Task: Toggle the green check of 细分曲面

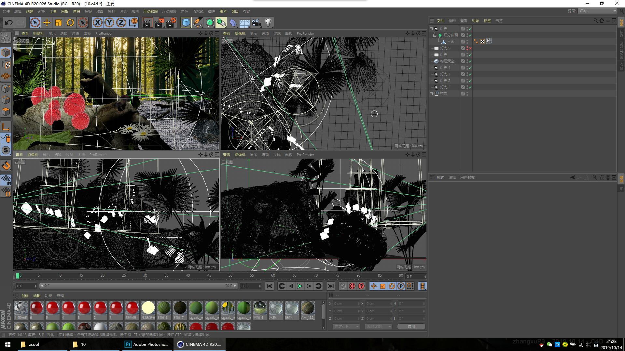Action: [x=470, y=35]
